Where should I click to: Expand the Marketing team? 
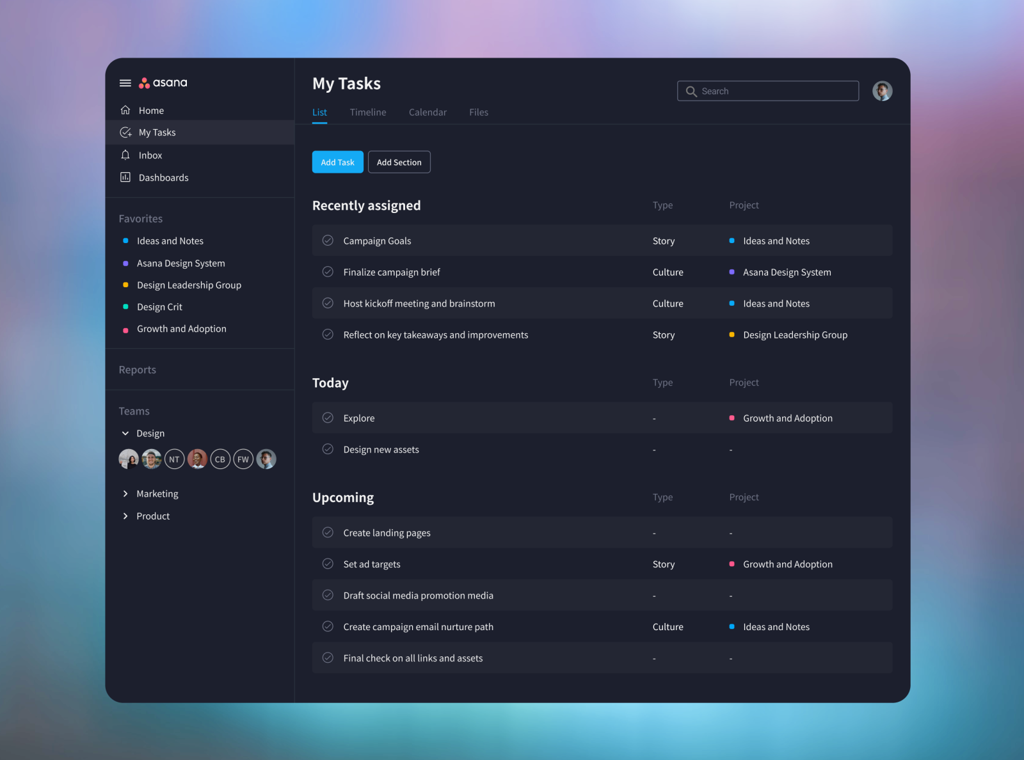coord(125,493)
